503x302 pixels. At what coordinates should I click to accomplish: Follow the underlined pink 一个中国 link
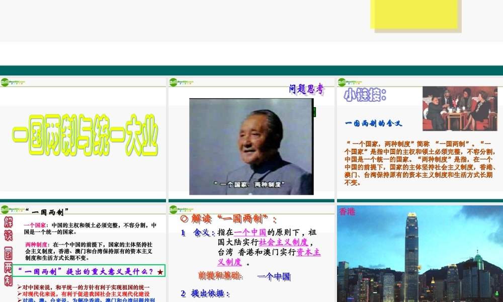250,233
